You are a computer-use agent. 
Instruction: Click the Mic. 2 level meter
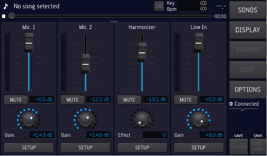[x=64, y=62]
